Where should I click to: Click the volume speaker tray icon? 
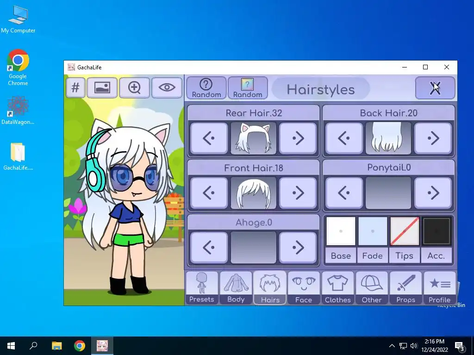click(414, 346)
